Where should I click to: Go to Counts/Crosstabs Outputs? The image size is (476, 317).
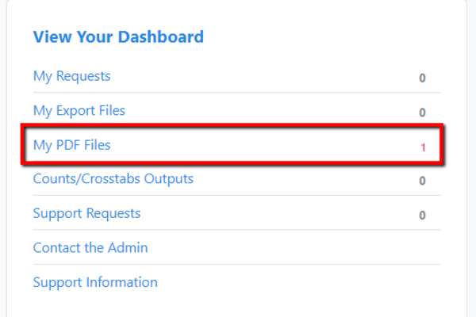point(113,179)
